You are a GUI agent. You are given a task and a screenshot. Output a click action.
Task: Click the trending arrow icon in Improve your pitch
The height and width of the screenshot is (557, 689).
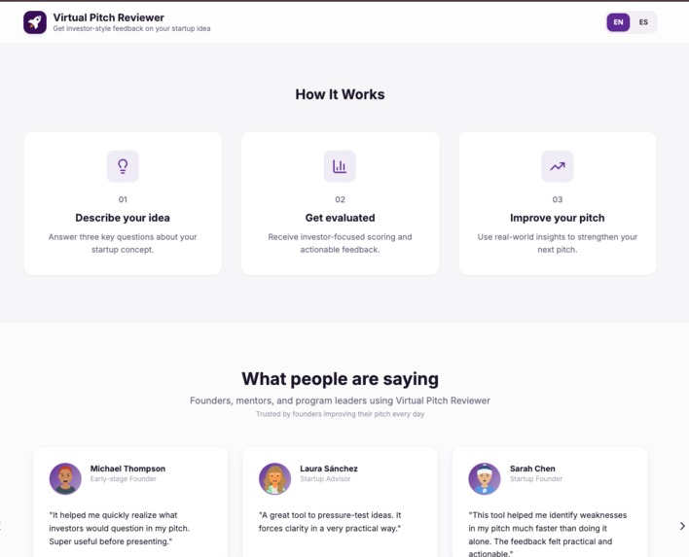(558, 166)
